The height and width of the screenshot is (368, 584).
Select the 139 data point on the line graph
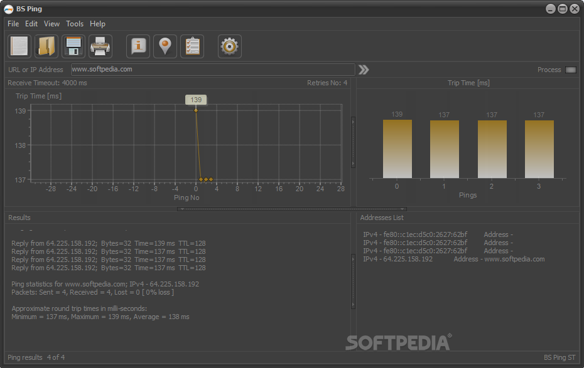pyautogui.click(x=196, y=110)
